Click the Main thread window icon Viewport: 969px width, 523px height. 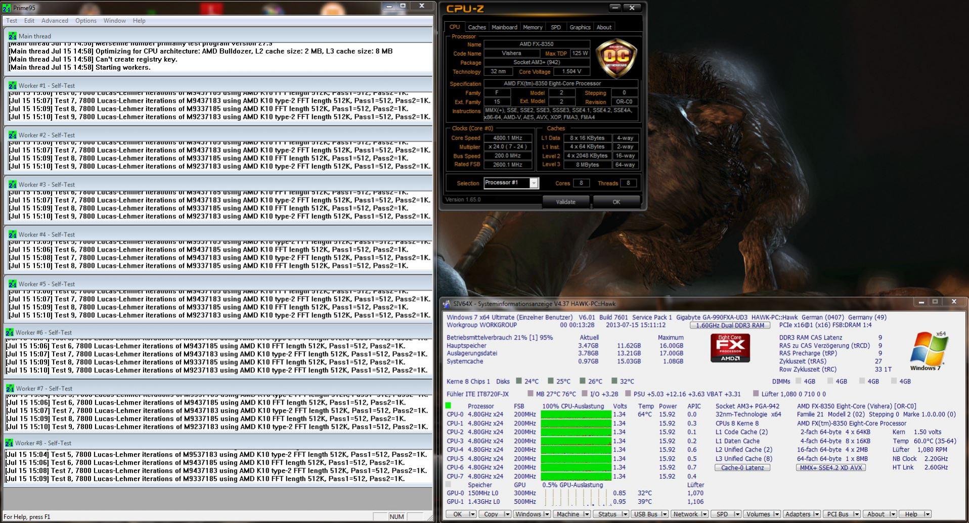tap(12, 36)
